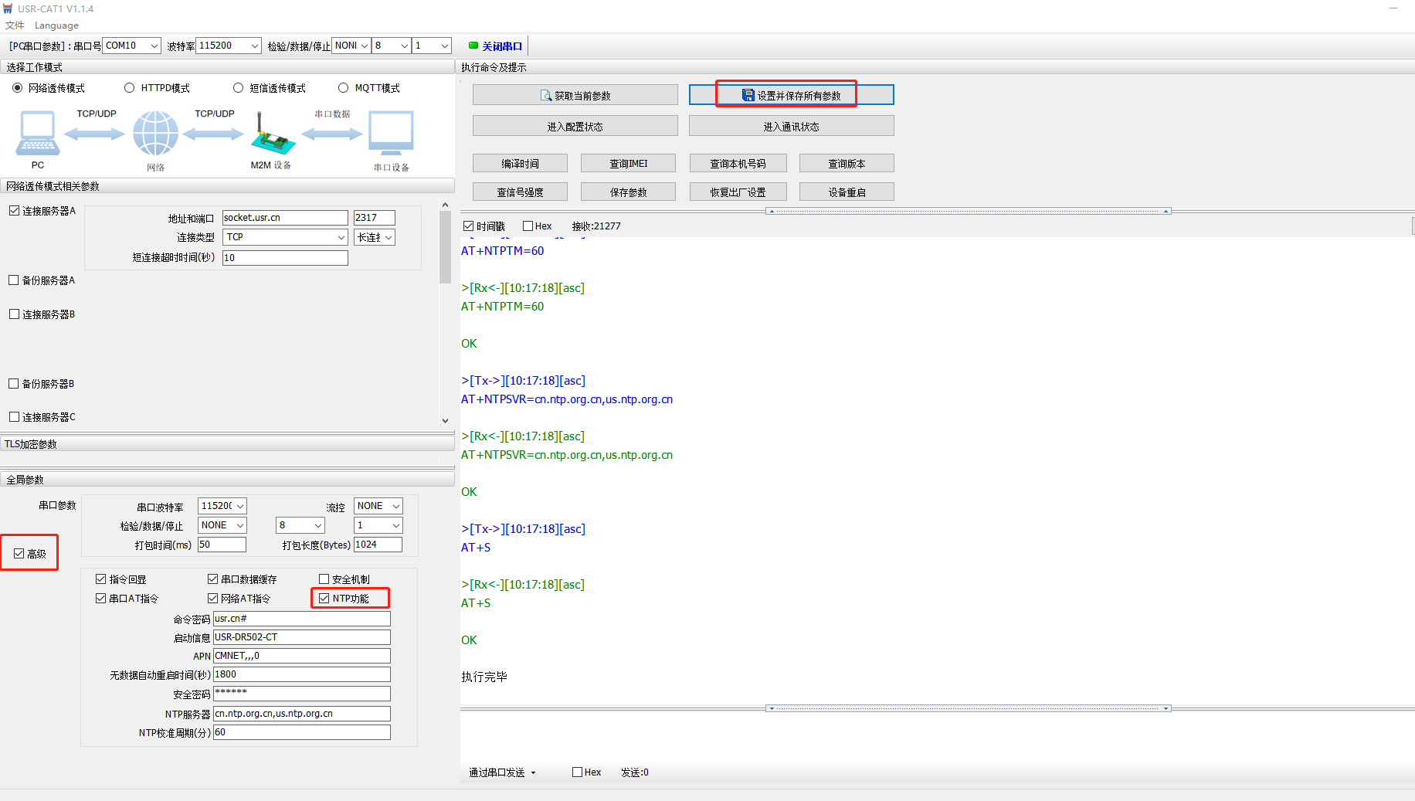
Task: Click the green serial port status indicator
Action: pos(473,46)
